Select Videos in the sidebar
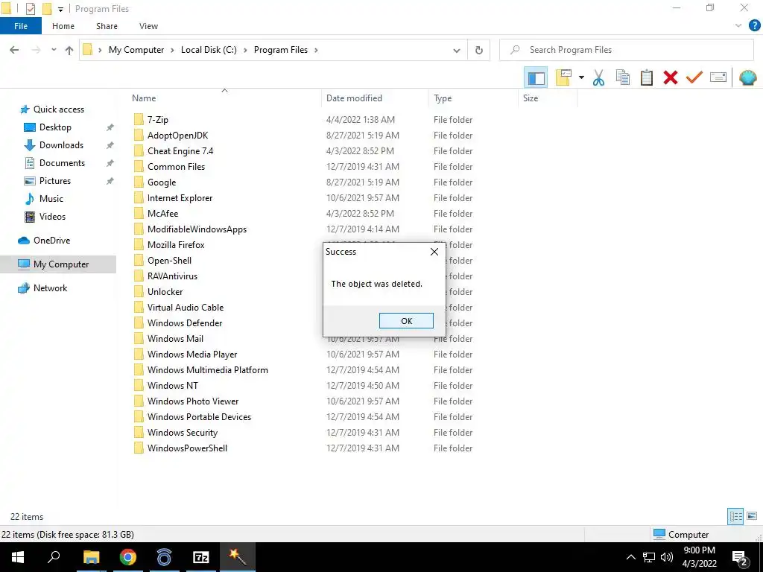The height and width of the screenshot is (572, 763). [x=52, y=217]
